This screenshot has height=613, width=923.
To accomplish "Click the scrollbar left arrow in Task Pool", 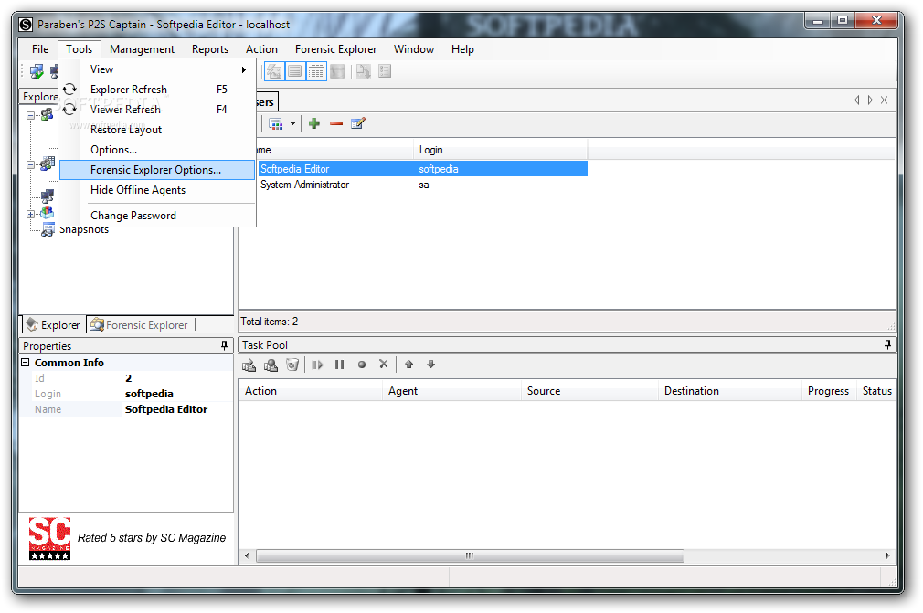I will pyautogui.click(x=247, y=556).
